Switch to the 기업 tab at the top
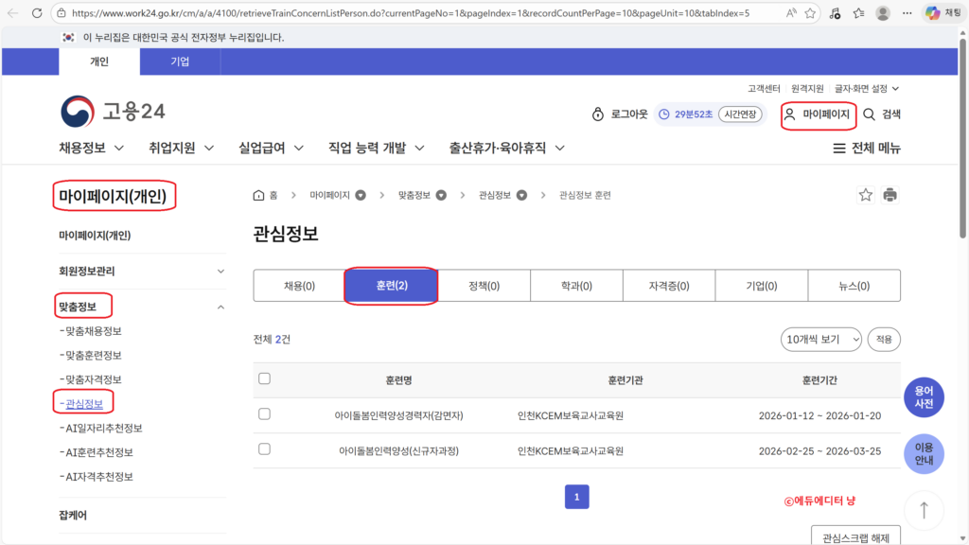 click(180, 61)
